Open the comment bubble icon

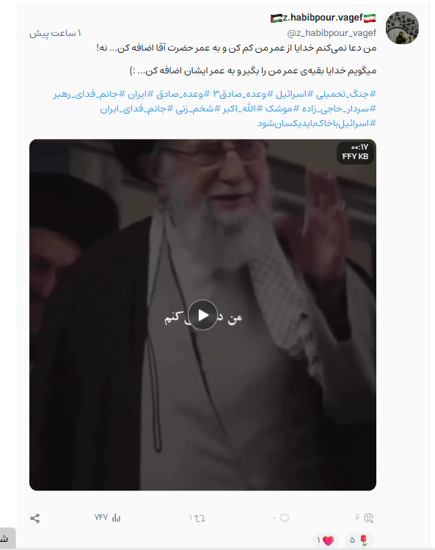tap(285, 518)
